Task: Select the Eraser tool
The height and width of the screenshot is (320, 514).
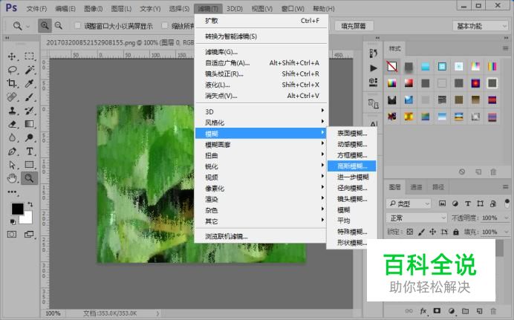Action: click(x=12, y=124)
